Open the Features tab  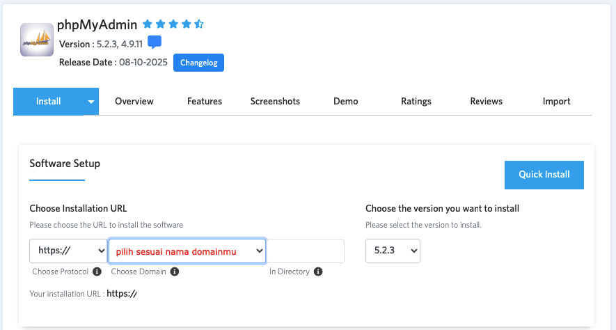coord(205,102)
